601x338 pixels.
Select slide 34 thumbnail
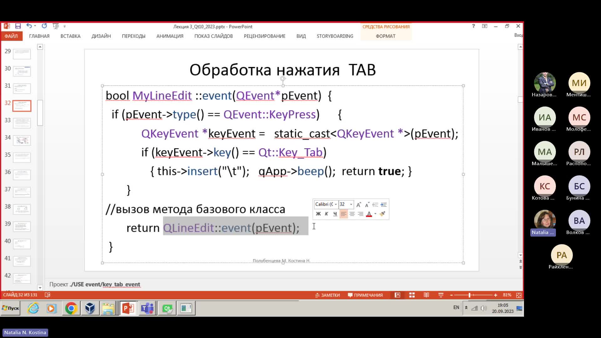[22, 140]
